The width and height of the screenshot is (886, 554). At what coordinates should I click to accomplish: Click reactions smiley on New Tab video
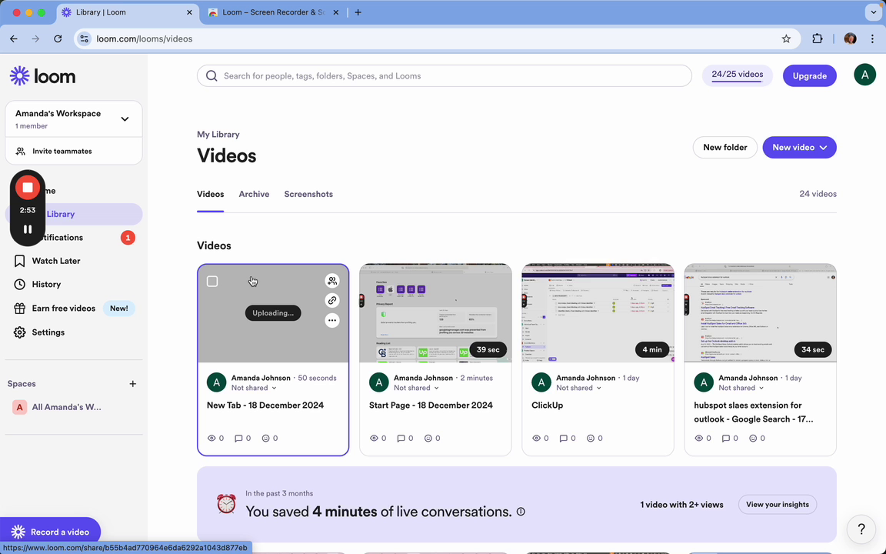tap(265, 438)
